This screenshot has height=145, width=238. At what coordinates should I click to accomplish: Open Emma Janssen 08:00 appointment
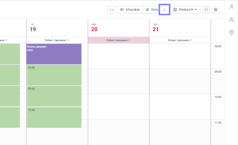(54, 54)
